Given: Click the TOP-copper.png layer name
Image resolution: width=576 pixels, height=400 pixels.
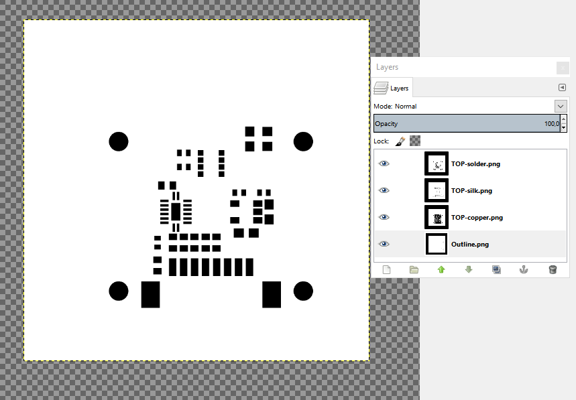Looking at the screenshot, I should pyautogui.click(x=477, y=218).
